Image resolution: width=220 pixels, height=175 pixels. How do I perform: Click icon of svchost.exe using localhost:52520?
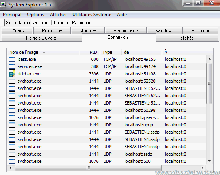[12, 81]
